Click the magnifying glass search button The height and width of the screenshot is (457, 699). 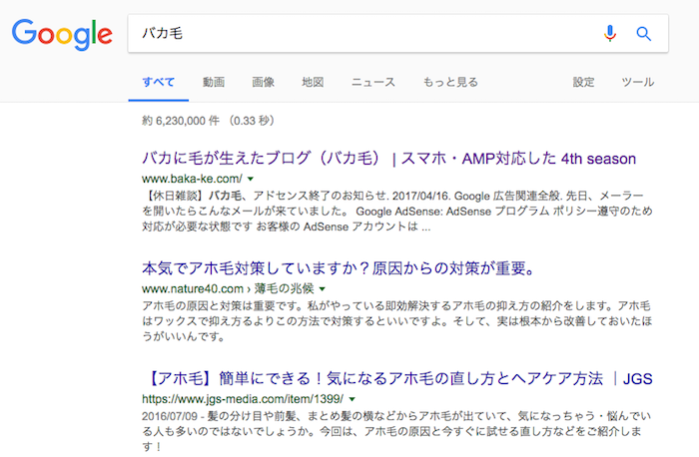[x=644, y=34]
